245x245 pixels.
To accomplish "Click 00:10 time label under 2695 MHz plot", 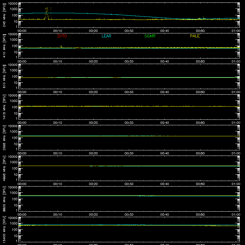I will [x=58, y=153].
